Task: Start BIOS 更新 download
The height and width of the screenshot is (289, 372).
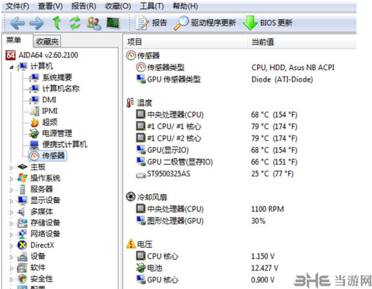Action: (268, 23)
